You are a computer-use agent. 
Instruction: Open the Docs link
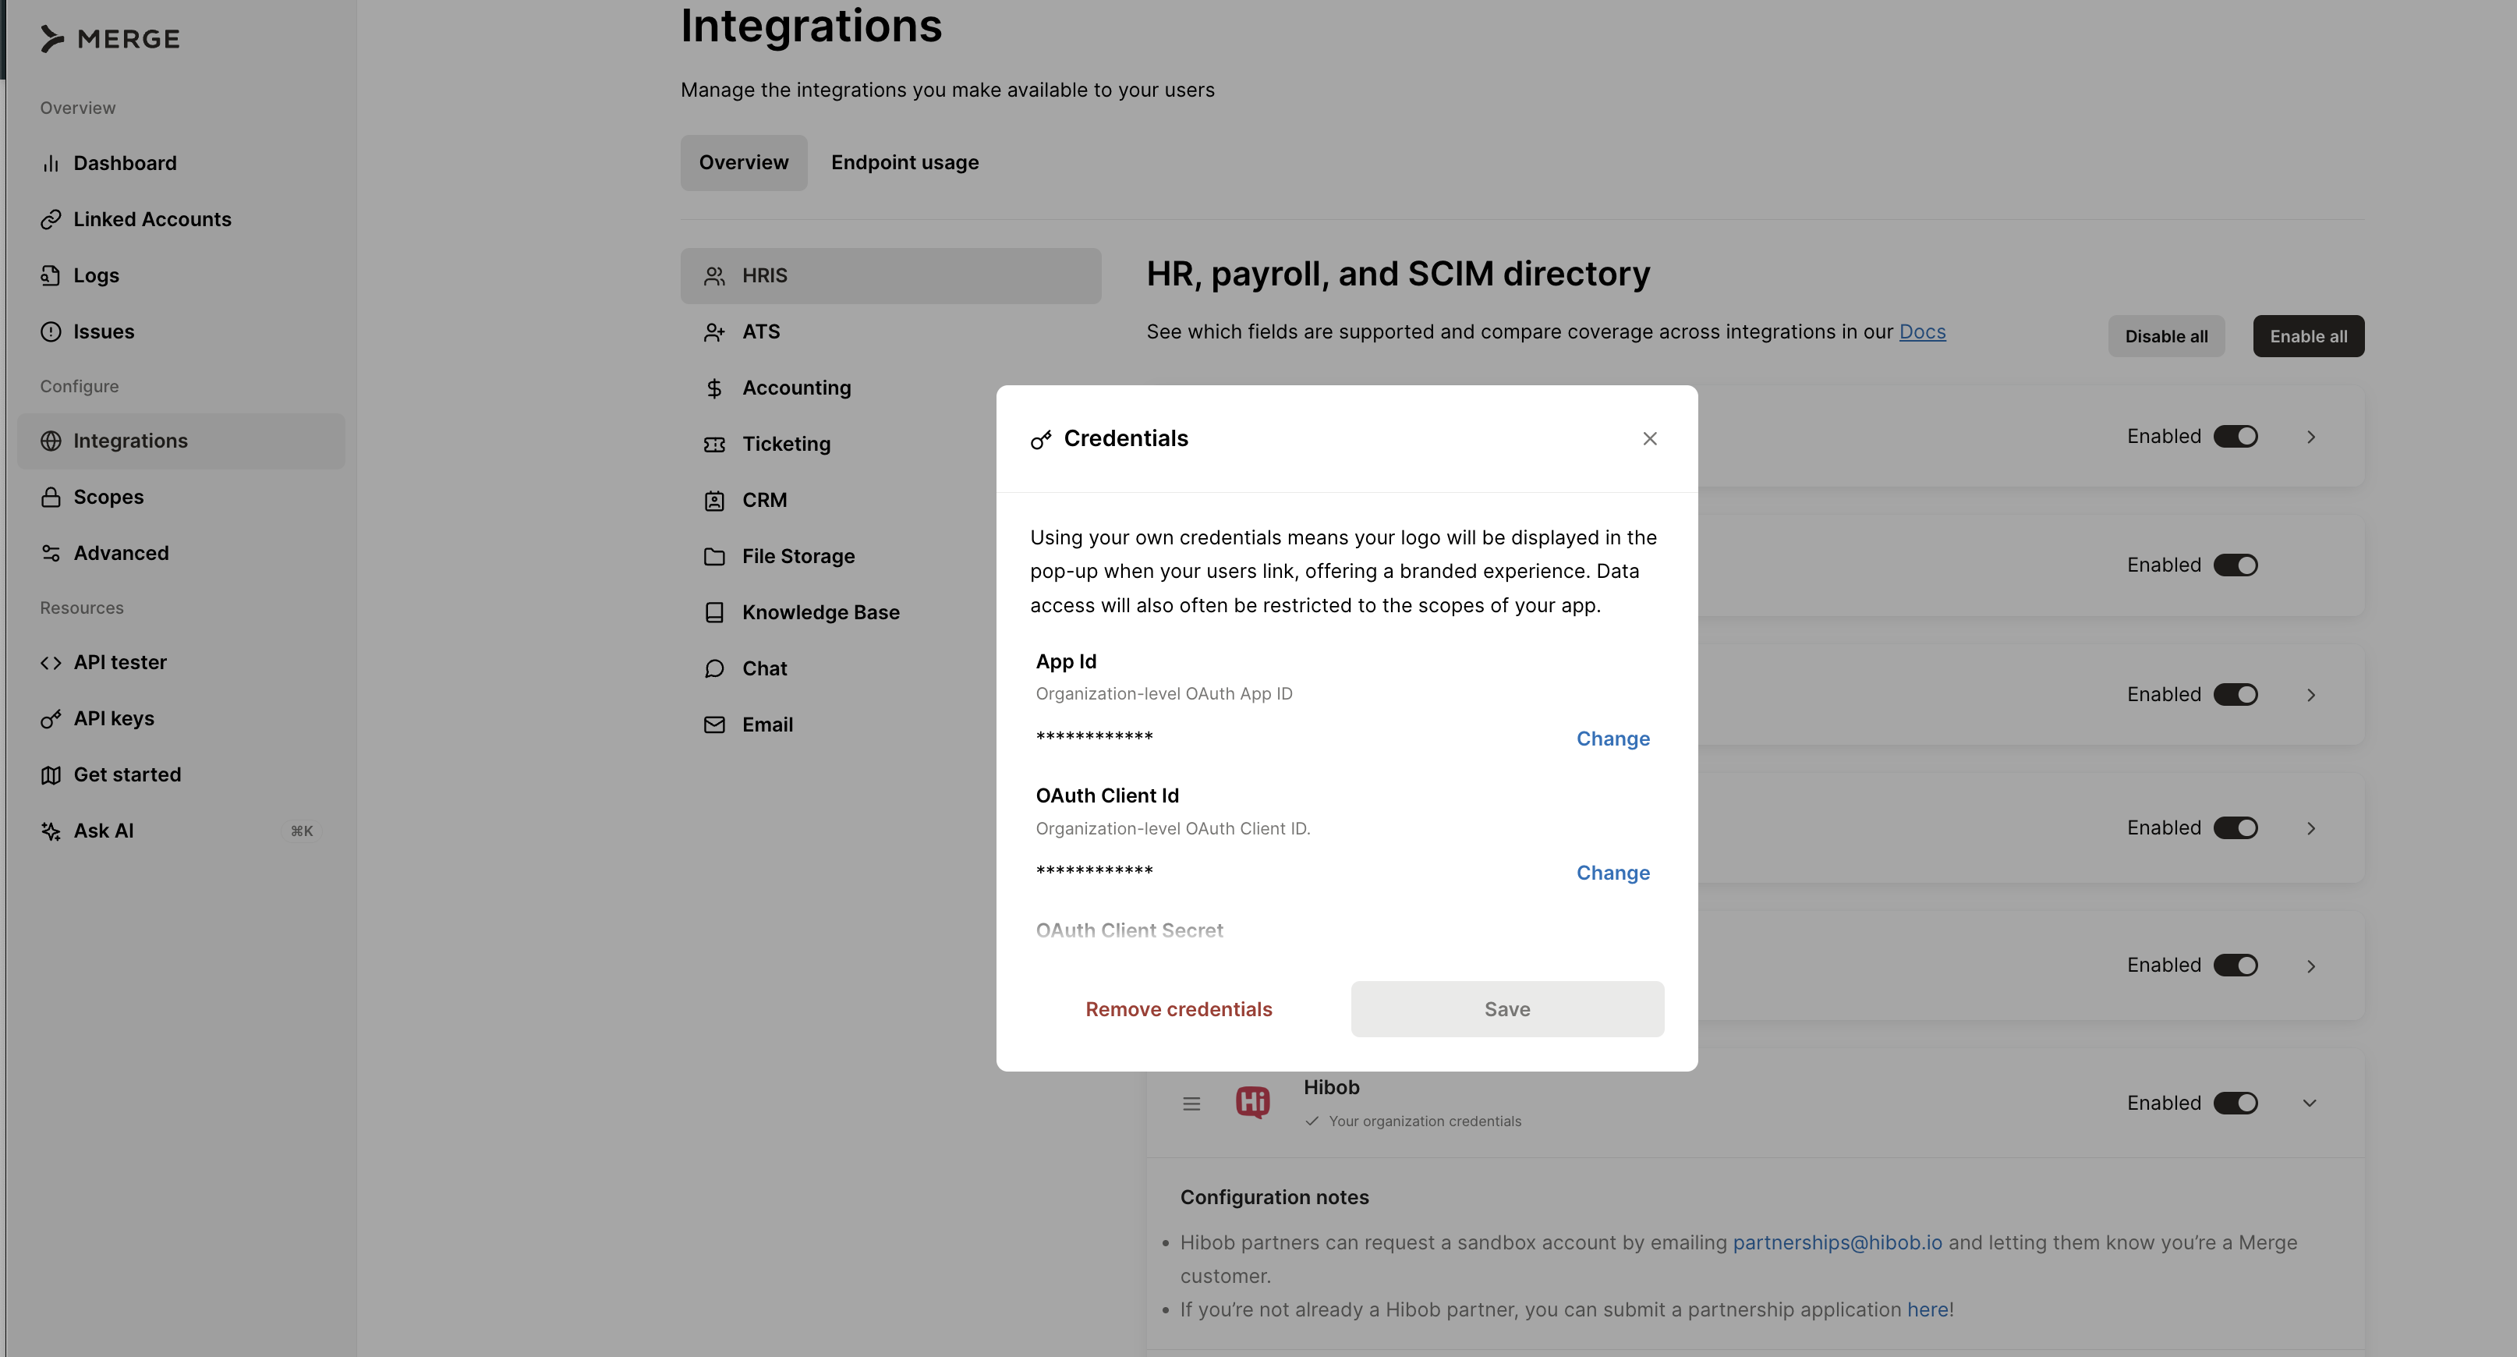[1922, 332]
